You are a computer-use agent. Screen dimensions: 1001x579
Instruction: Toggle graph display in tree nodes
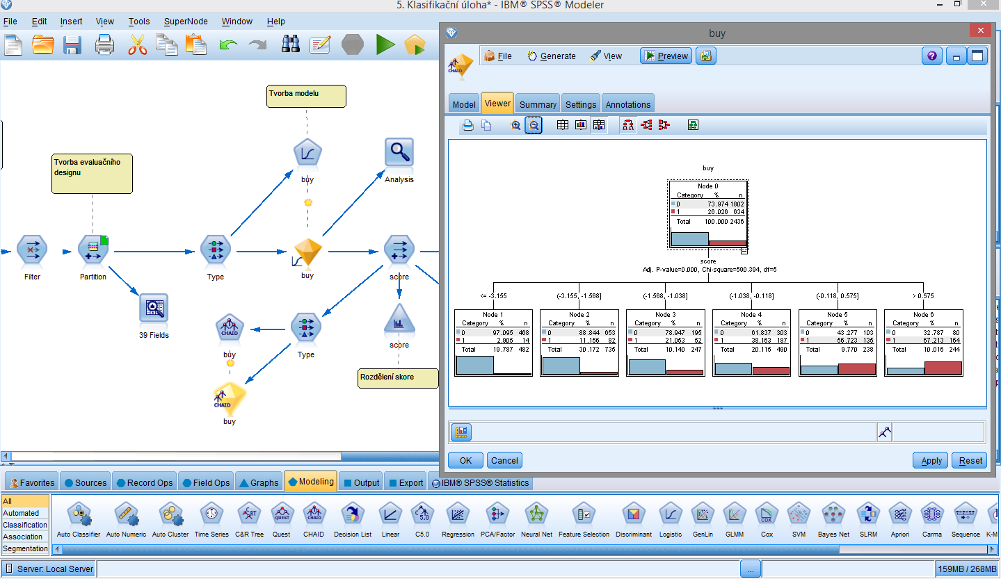pos(581,125)
